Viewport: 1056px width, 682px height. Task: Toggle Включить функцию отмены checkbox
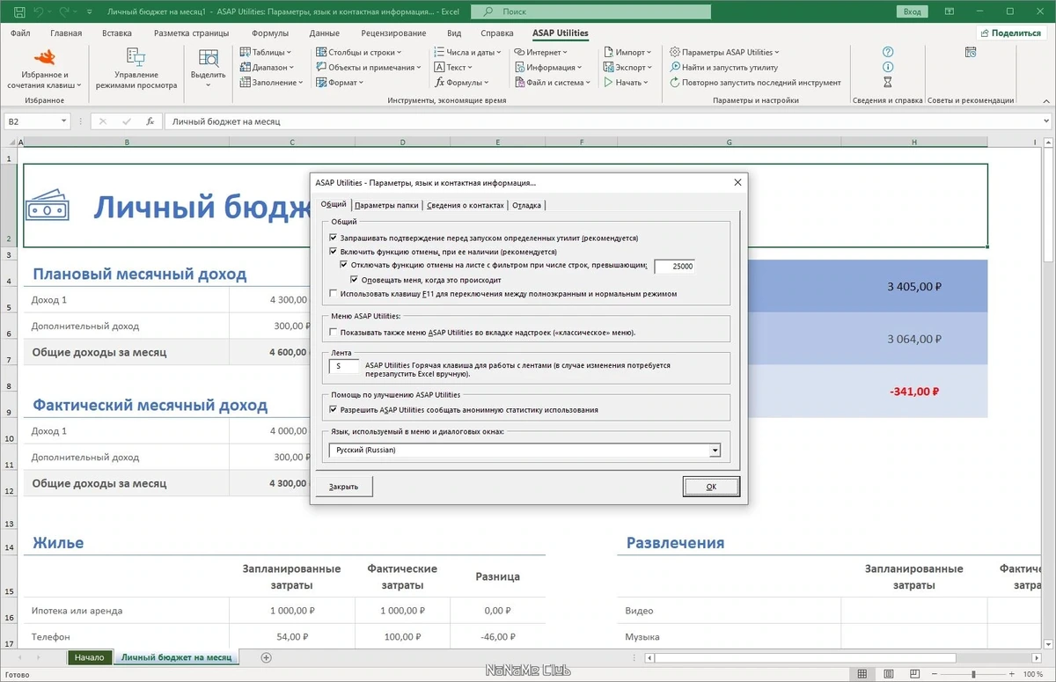tap(333, 252)
